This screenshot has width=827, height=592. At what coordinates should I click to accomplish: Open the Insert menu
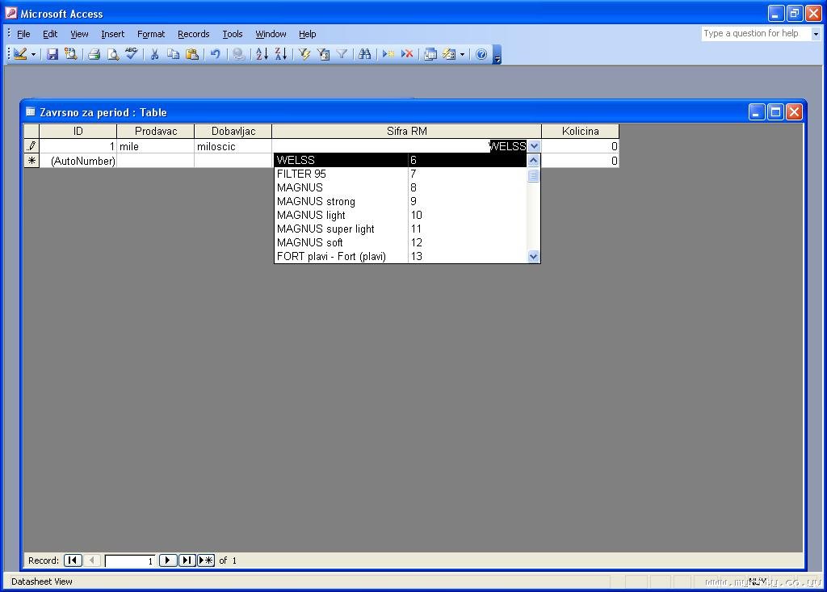pyautogui.click(x=113, y=34)
